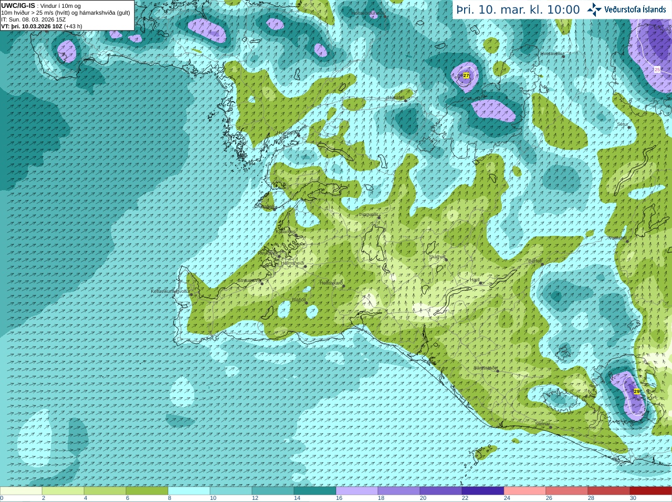Click the legend scale number 24

[x=507, y=498]
